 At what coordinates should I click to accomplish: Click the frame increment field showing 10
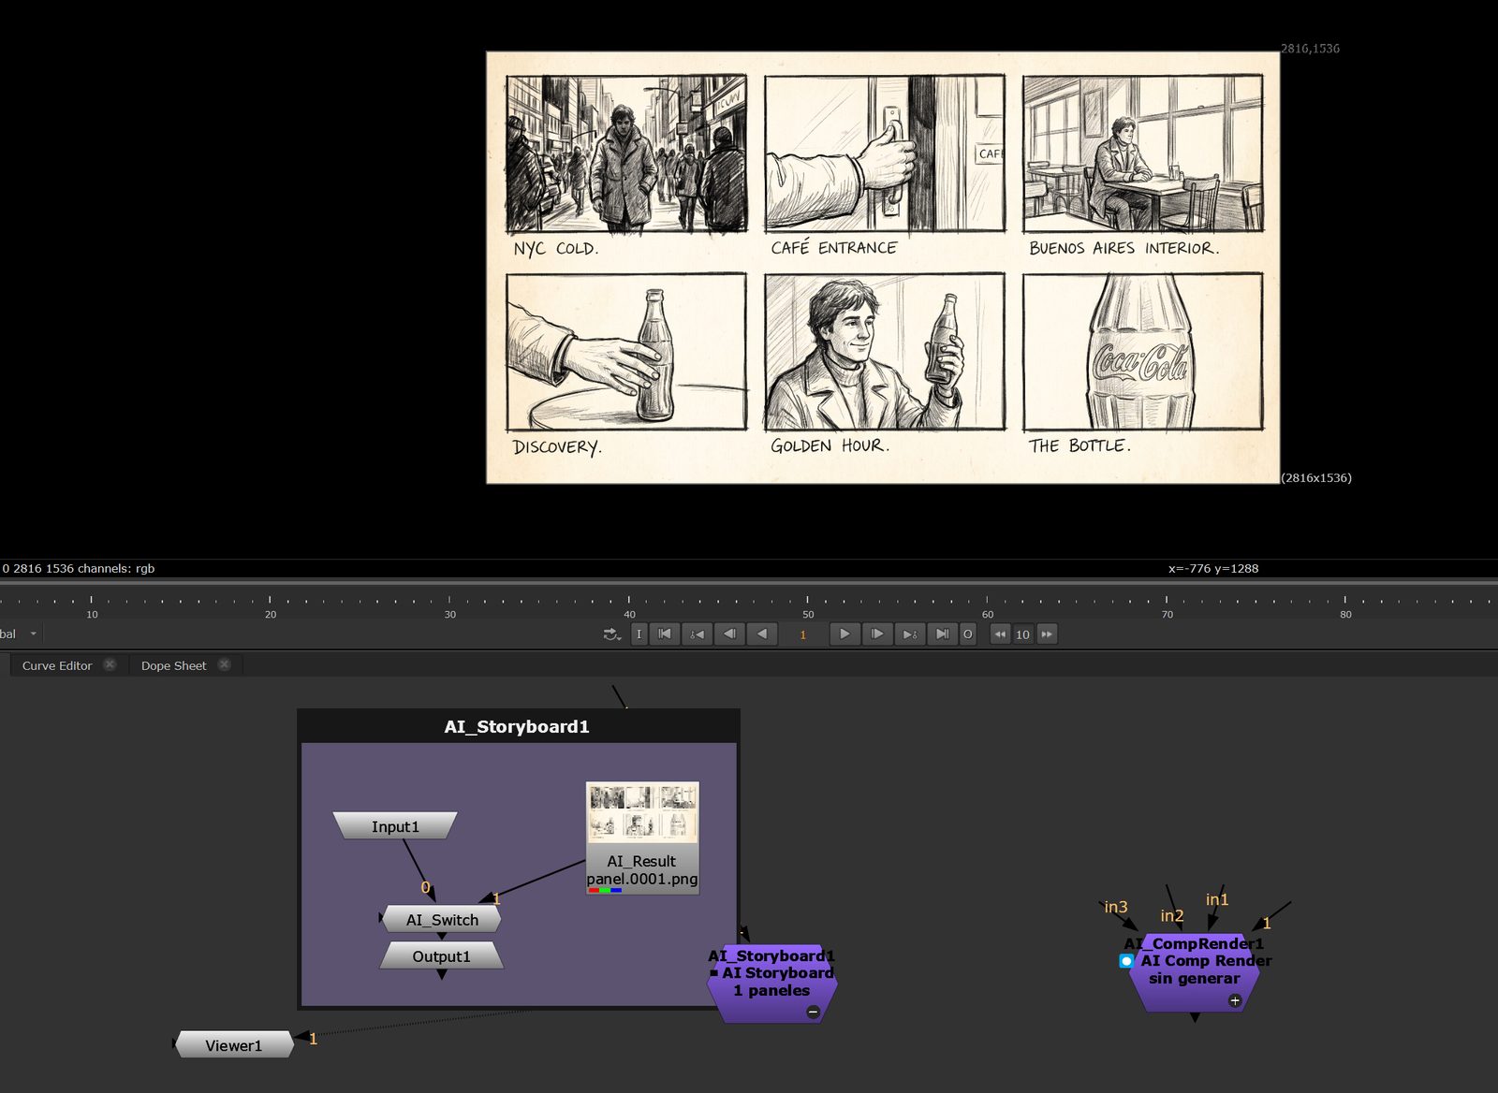[x=1023, y=634]
